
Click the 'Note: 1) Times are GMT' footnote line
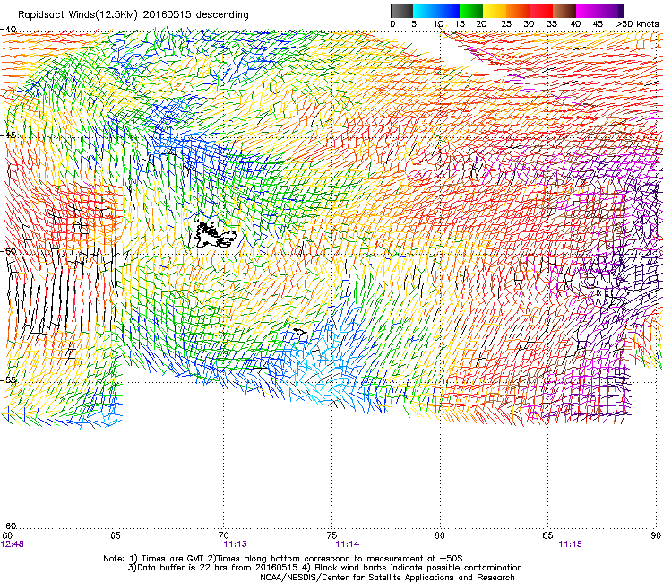tap(283, 559)
